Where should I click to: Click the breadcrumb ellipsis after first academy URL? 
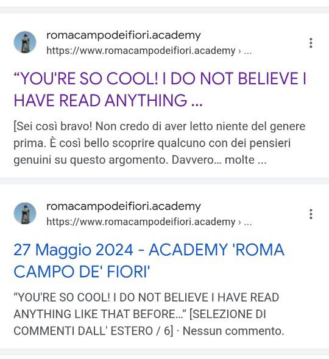pyautogui.click(x=248, y=51)
